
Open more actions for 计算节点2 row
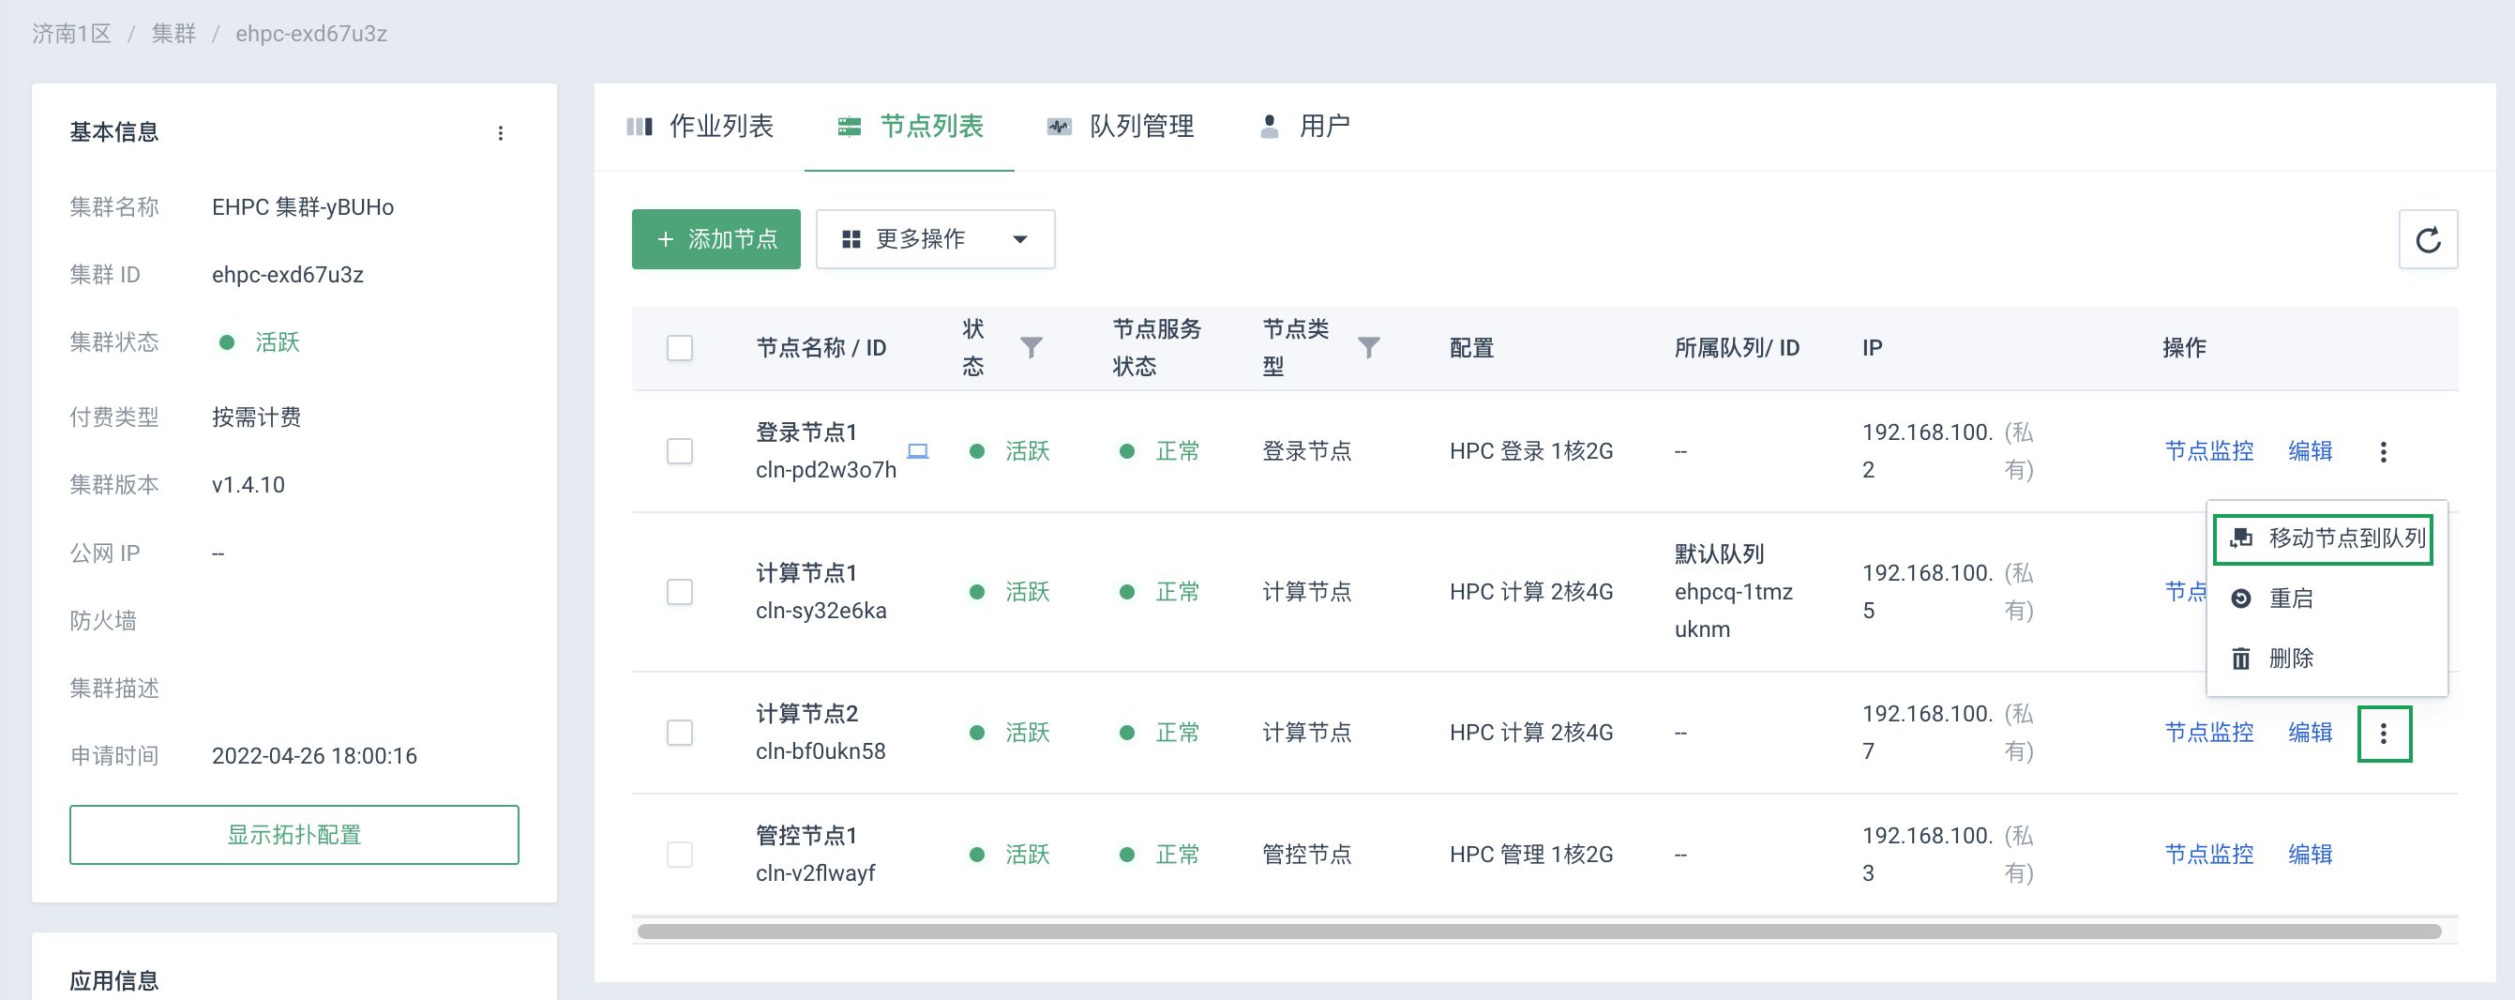2383,734
